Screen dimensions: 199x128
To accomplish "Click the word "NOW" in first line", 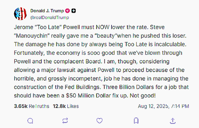I will (103, 27).
